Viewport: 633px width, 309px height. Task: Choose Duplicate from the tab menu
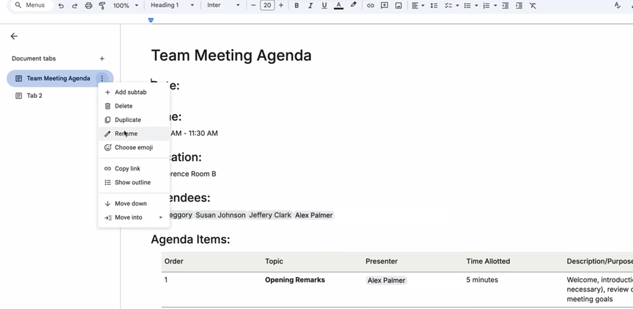click(x=133, y=120)
